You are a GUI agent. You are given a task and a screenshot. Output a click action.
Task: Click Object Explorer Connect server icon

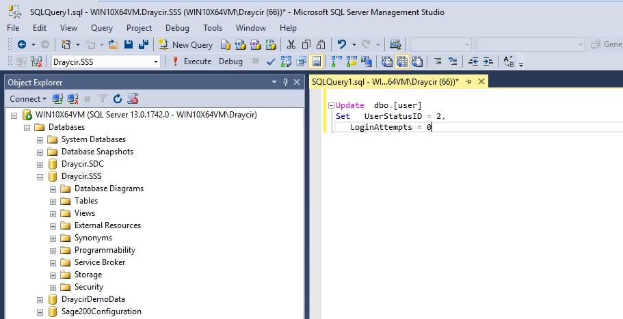pyautogui.click(x=57, y=99)
